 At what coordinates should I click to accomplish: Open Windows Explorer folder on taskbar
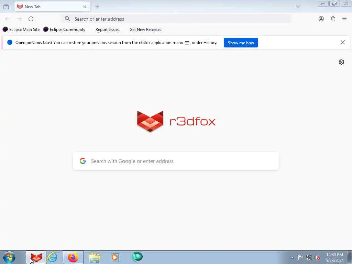click(95, 257)
